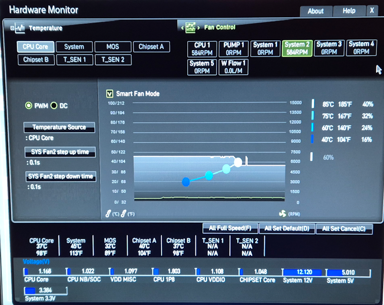Open the Help page

pyautogui.click(x=349, y=11)
